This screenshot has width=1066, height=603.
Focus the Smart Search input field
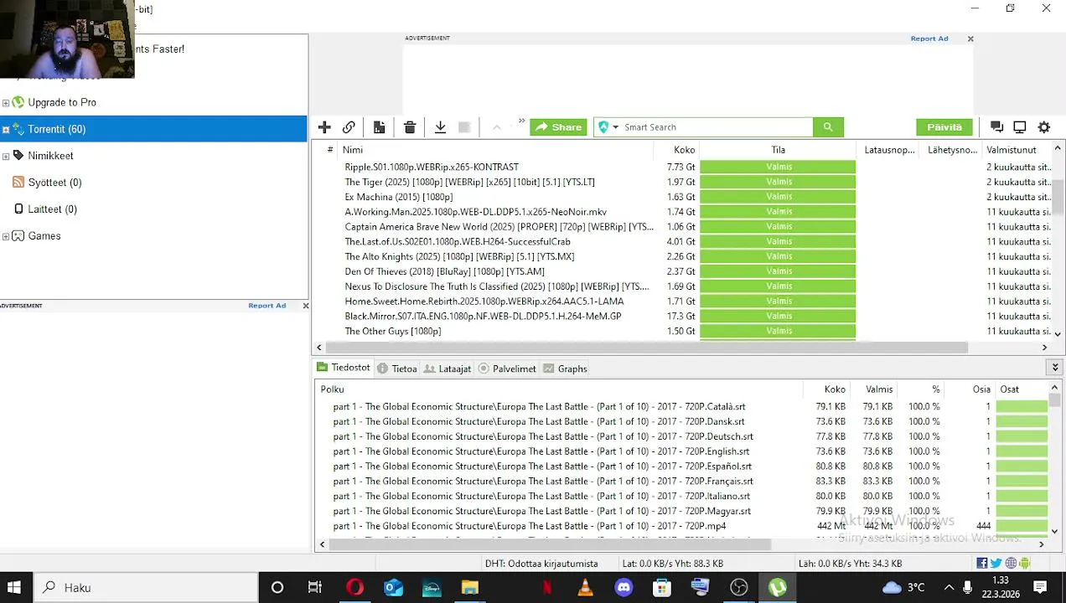point(717,127)
